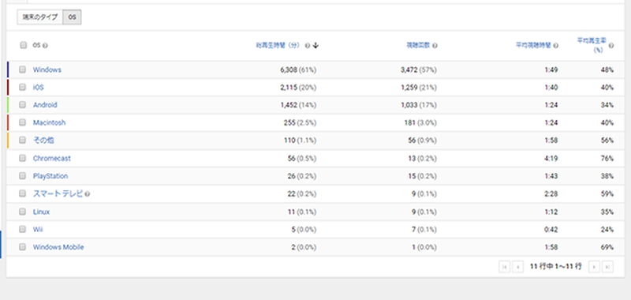Switch to 端末のタイプ tab

[x=40, y=17]
